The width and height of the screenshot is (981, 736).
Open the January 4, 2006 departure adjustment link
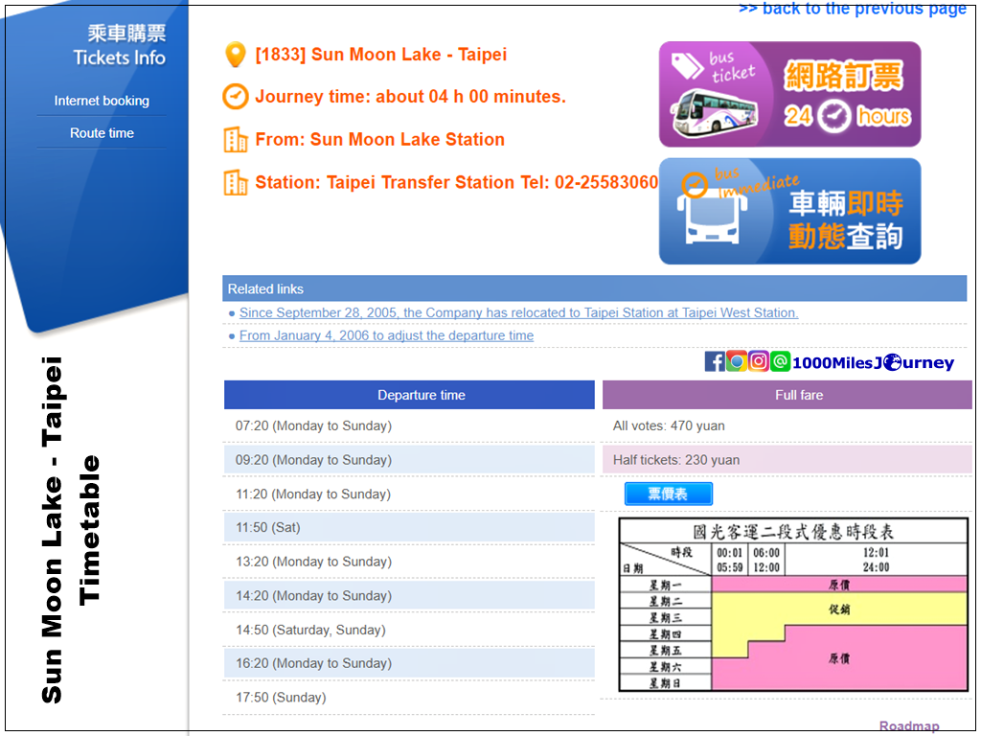pyautogui.click(x=387, y=335)
